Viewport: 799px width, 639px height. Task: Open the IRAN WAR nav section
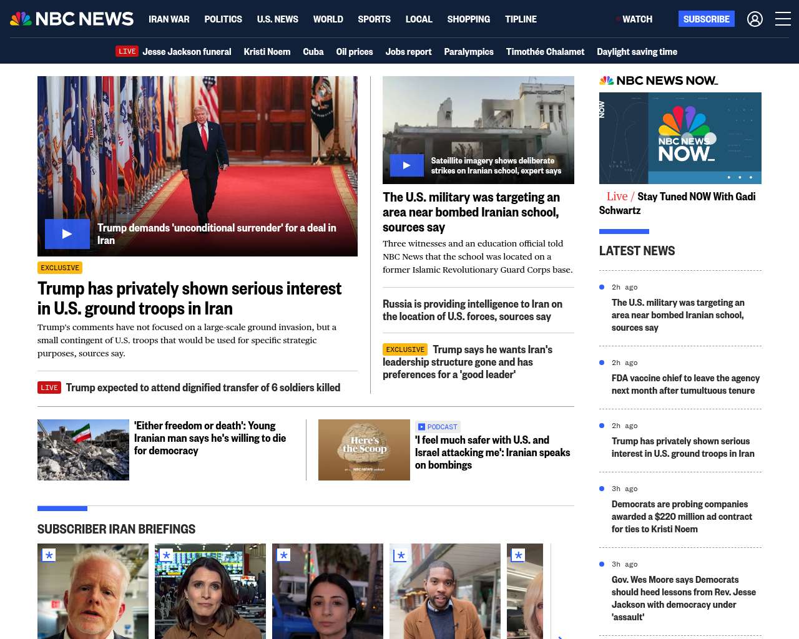click(x=169, y=19)
